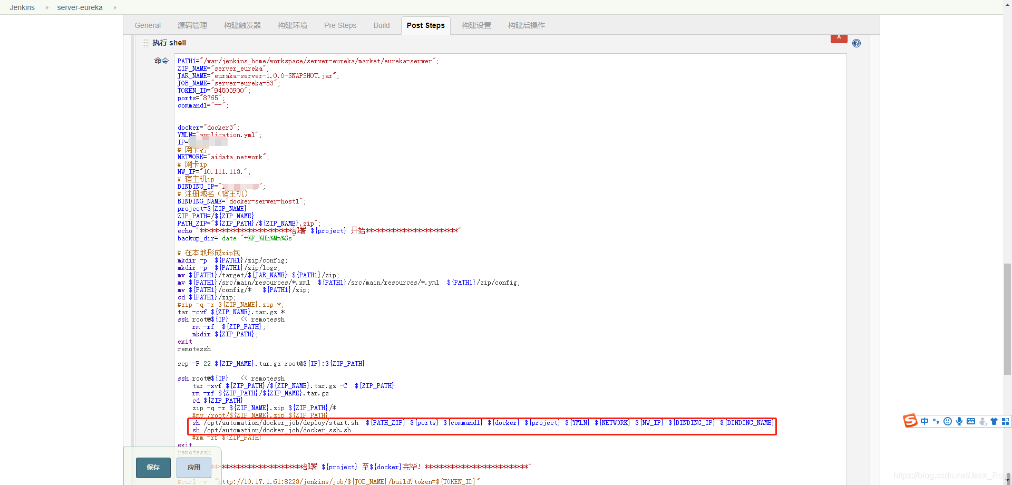Switch to the 源码管理 tab

(x=192, y=25)
